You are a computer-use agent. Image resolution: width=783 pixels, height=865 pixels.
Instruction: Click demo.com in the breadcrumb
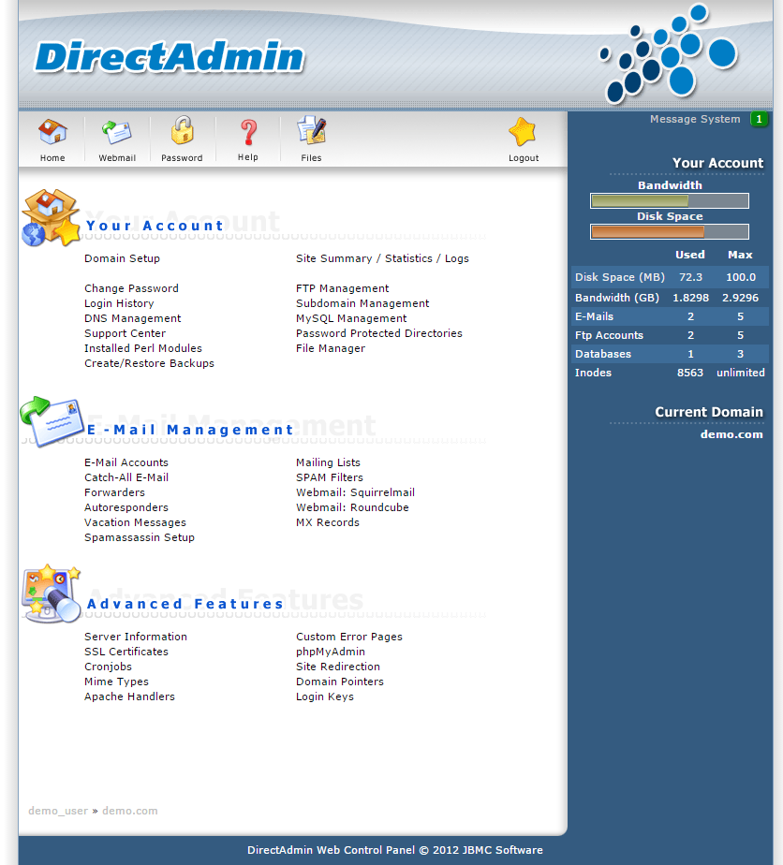129,811
